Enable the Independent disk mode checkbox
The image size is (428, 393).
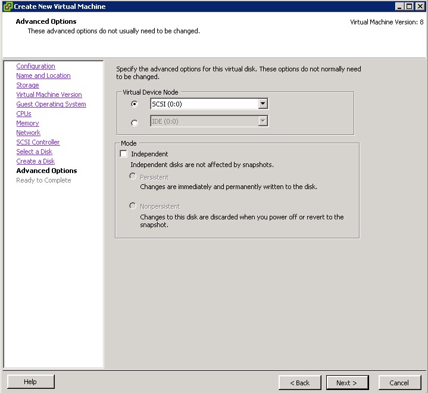[x=124, y=154]
